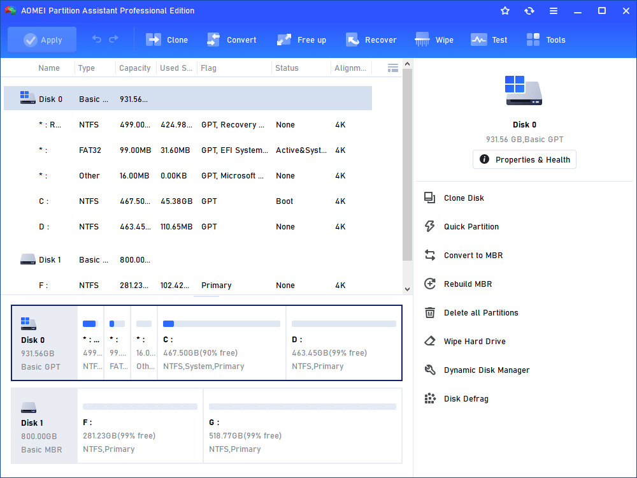
Task: Click the column settings list icon
Action: (393, 68)
